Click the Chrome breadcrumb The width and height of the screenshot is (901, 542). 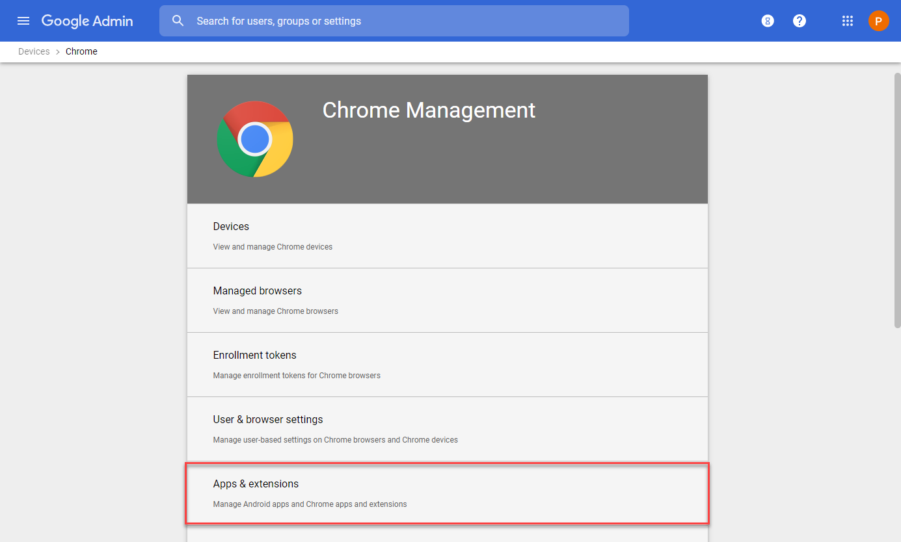tap(81, 51)
